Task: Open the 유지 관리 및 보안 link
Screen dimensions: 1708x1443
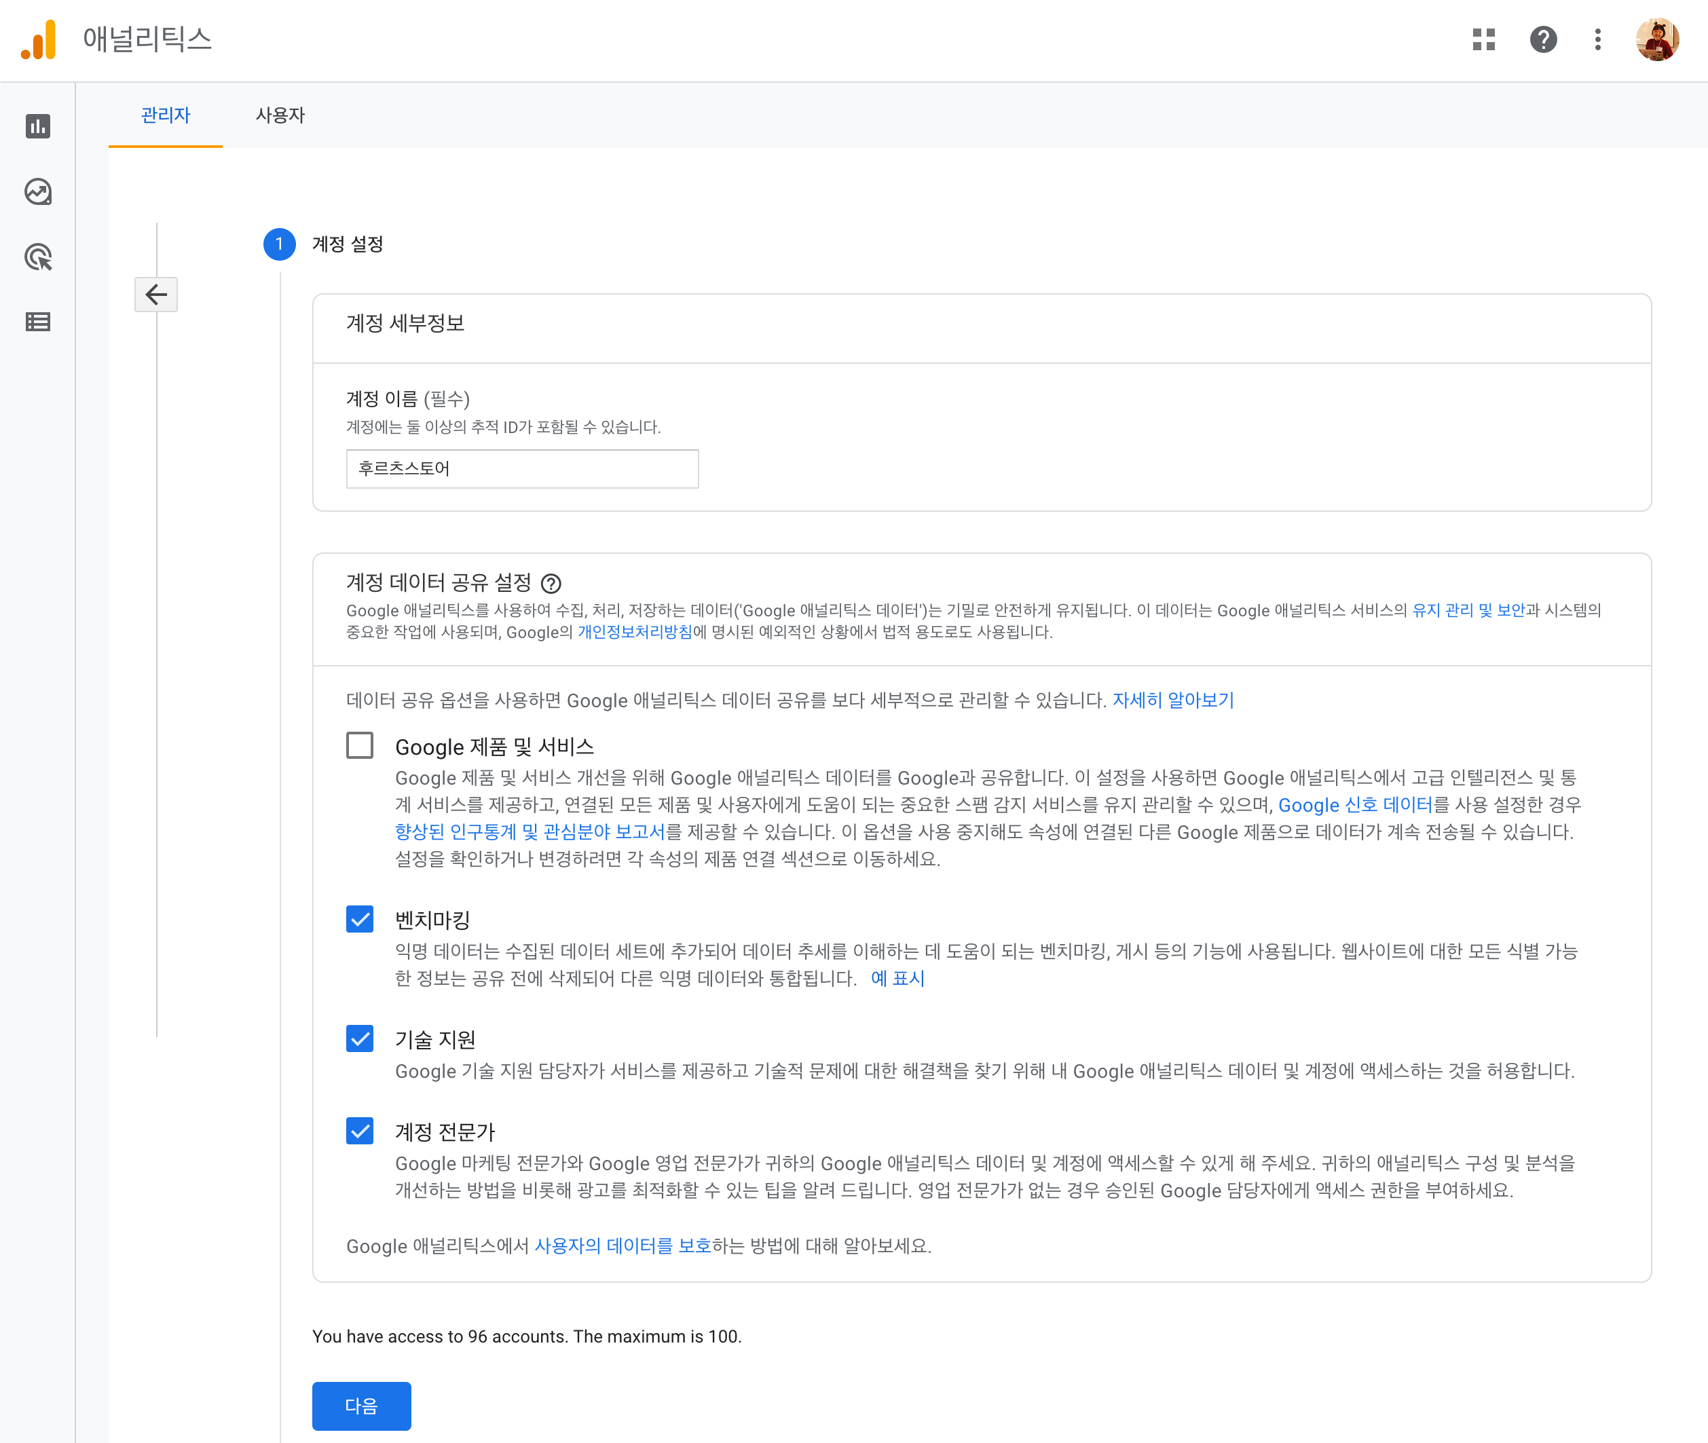Action: pos(1469,610)
